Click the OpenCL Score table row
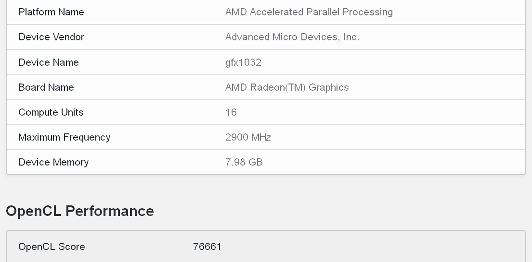Screen dimensions: 532x262 [266, 247]
